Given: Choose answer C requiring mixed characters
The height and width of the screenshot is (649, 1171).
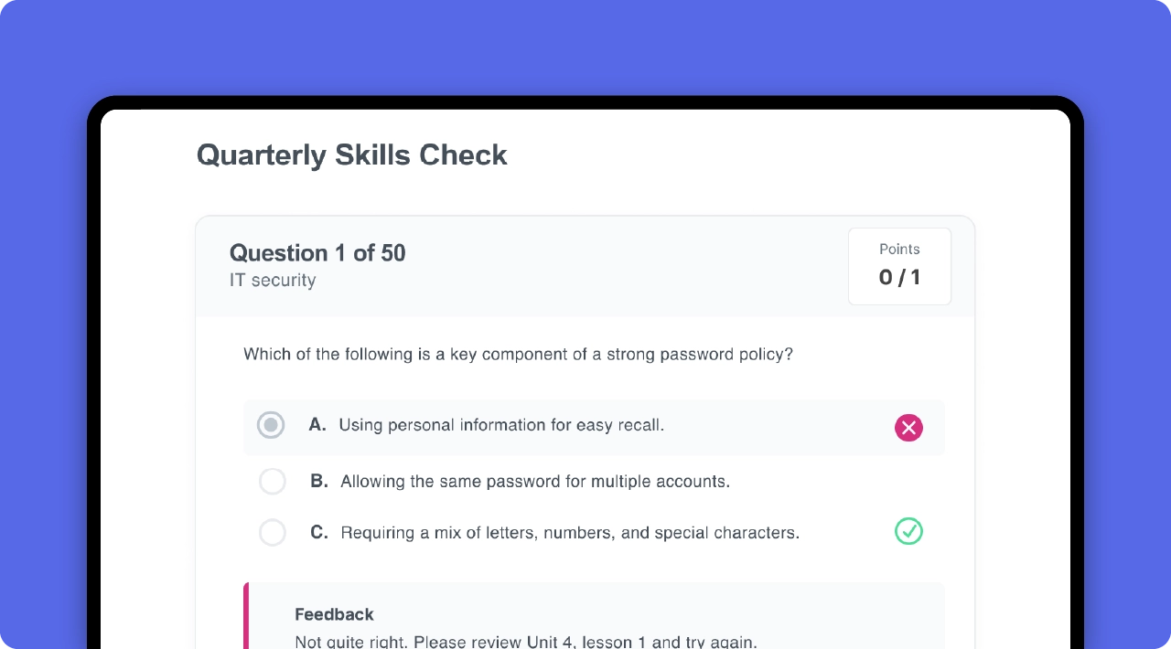Looking at the screenshot, I should coord(569,532).
